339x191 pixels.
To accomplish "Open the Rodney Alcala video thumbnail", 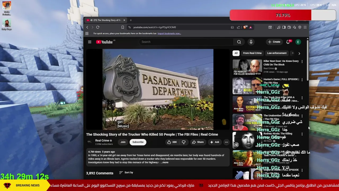I will click(x=247, y=140).
